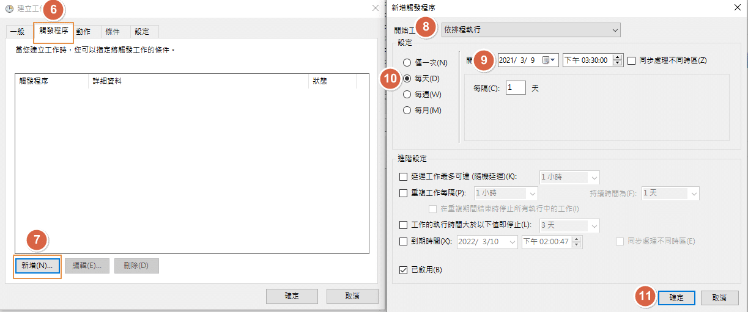Enable the 延遲工作最多可達 checkbox

pyautogui.click(x=403, y=177)
